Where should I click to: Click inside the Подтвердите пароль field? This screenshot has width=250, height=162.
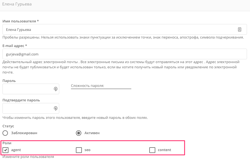(x=31, y=108)
